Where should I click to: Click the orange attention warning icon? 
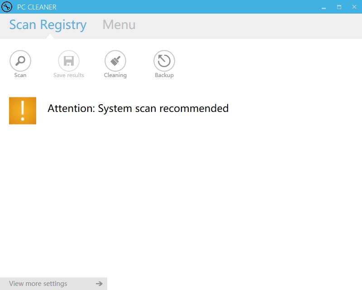[x=23, y=111]
